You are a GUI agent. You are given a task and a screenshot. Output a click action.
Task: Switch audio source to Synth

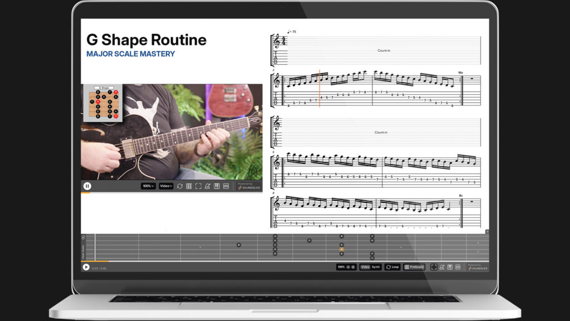(376, 267)
